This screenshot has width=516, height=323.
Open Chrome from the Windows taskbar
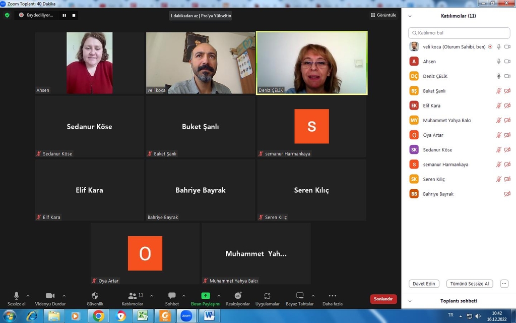98,316
